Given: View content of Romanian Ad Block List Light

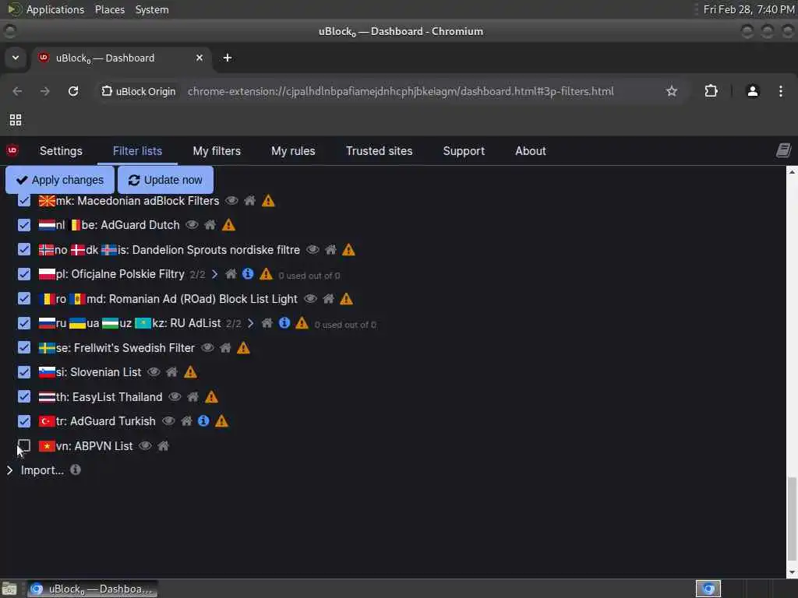Looking at the screenshot, I should pyautogui.click(x=310, y=298).
